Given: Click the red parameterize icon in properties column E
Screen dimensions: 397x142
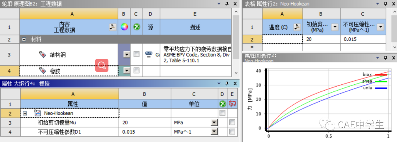Looking at the screenshot, I should [x=232, y=104].
